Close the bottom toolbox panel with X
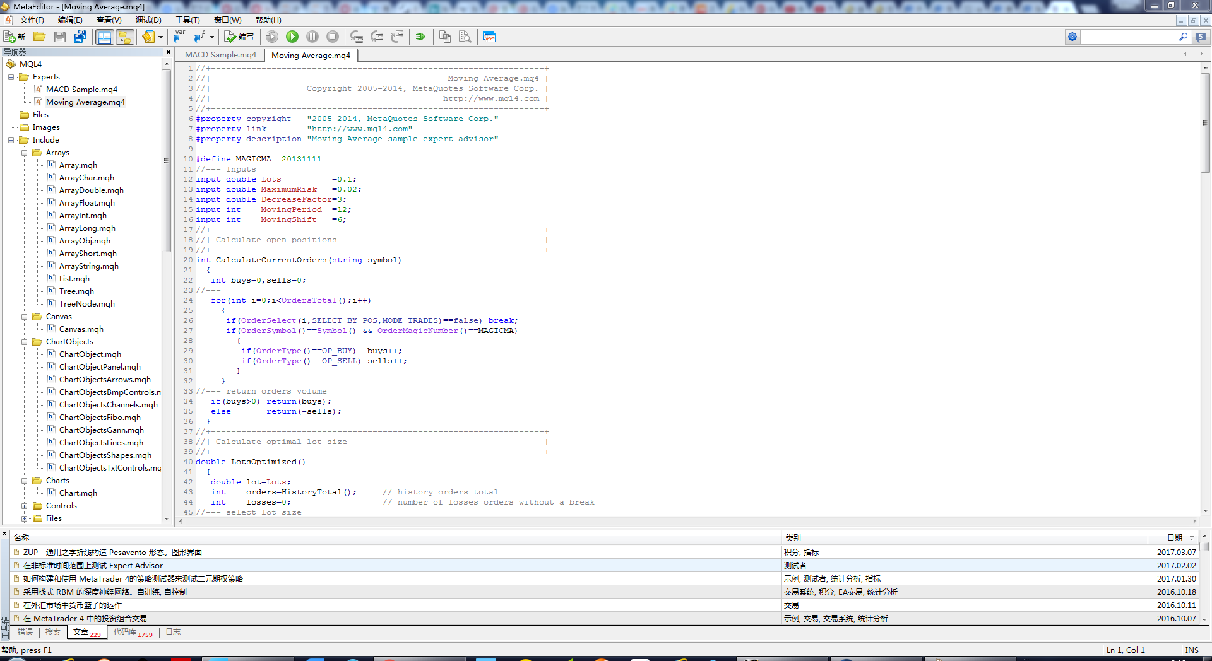 coord(4,534)
